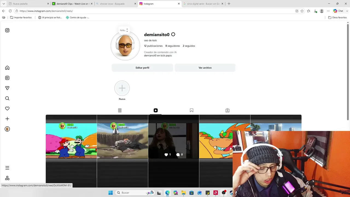The image size is (350, 197).
Task: Open the Saved bookmark tab
Action: coord(191,111)
